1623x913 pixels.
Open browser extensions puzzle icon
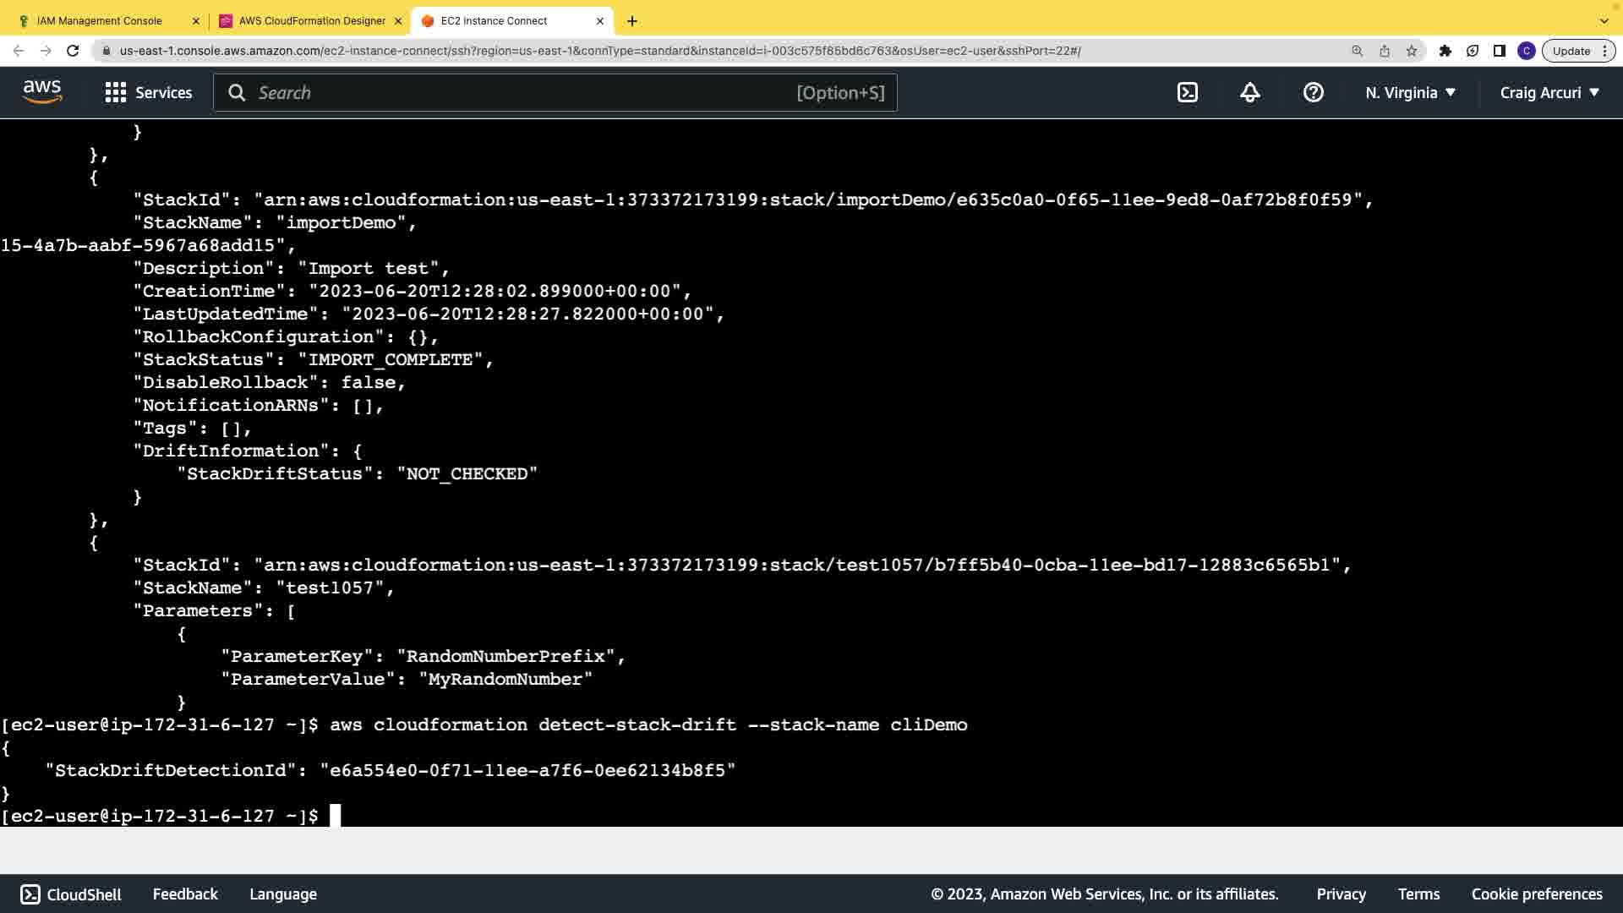[x=1445, y=51]
